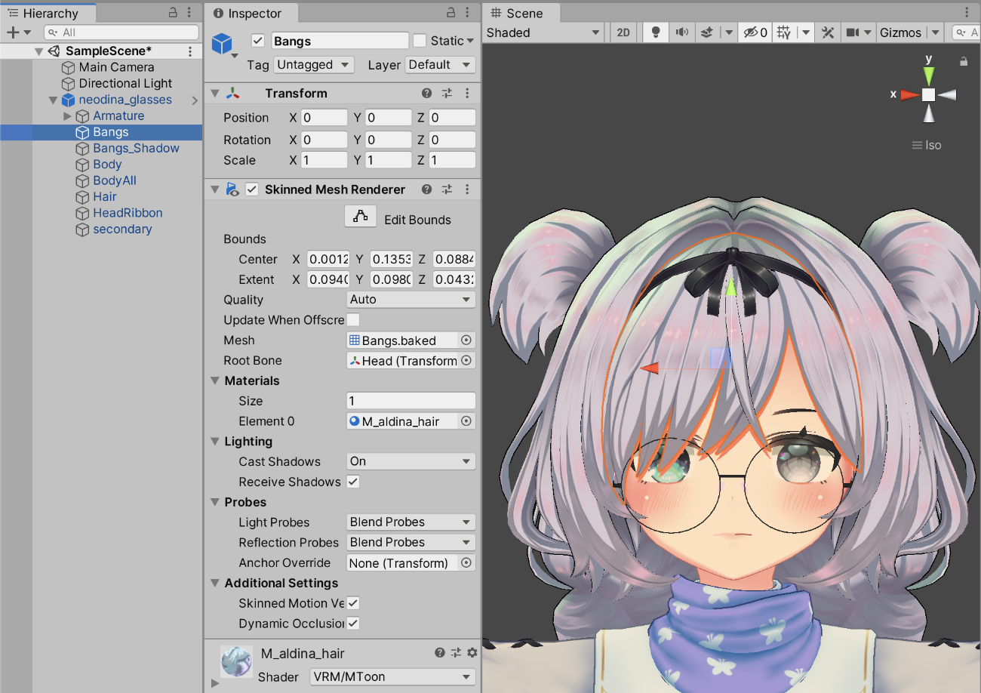Screen dimensions: 981x693
Task: Select Main Camera in the Hierarchy
Action: [x=116, y=67]
